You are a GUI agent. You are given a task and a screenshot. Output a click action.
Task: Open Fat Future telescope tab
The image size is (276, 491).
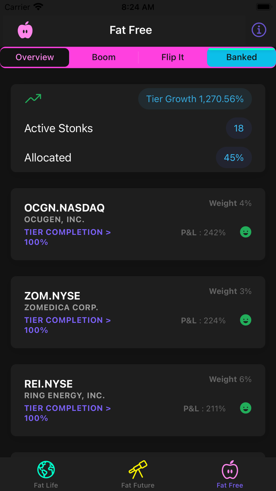pos(138,474)
